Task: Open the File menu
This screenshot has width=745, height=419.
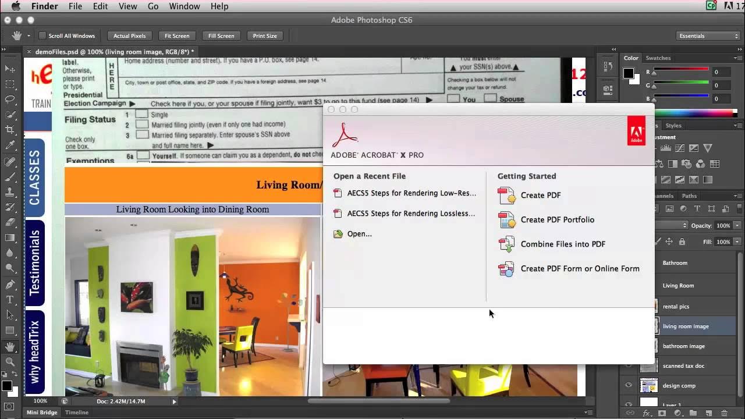Action: [x=75, y=6]
